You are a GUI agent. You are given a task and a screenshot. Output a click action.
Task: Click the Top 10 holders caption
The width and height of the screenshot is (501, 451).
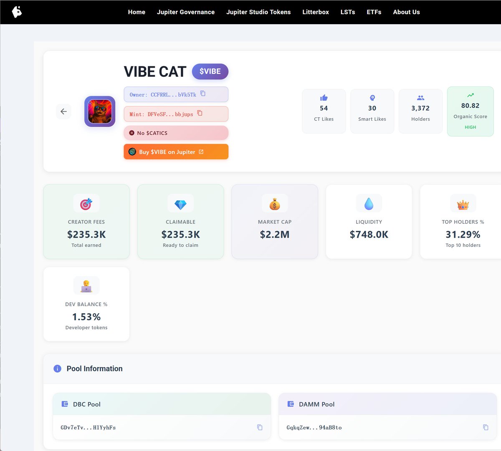click(463, 245)
